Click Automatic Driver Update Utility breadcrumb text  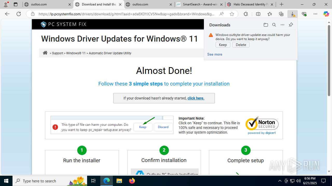tap(110, 53)
